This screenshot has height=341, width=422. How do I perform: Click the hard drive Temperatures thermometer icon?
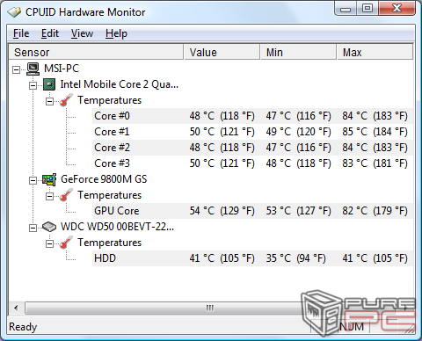[x=66, y=243]
